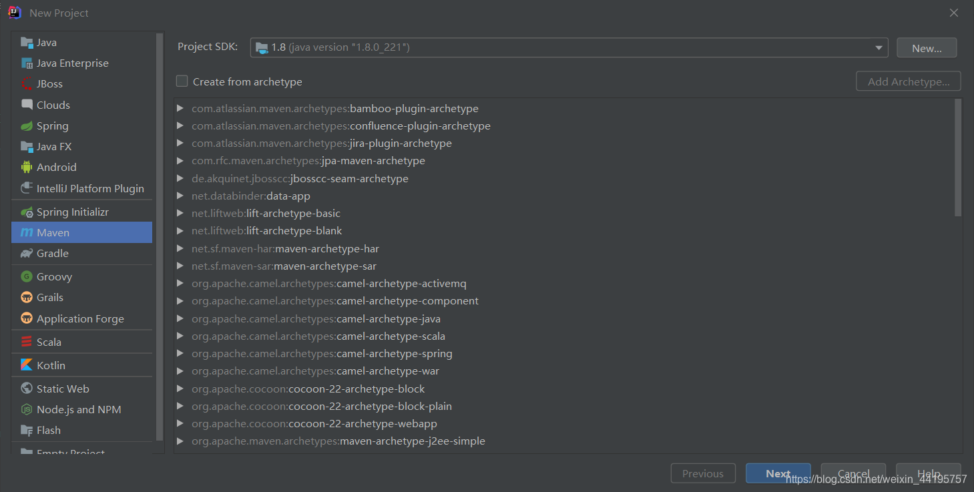
Task: Select cocoon-22-archetype-block-plain row
Action: tap(563, 406)
